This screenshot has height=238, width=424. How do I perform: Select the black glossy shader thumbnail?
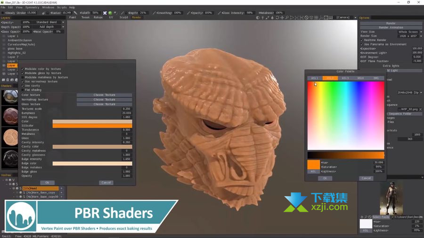click(x=10, y=158)
